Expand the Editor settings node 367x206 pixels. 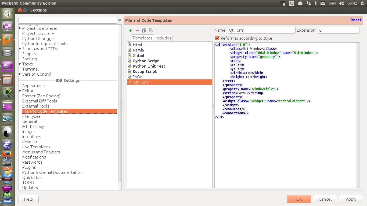pyautogui.click(x=20, y=91)
